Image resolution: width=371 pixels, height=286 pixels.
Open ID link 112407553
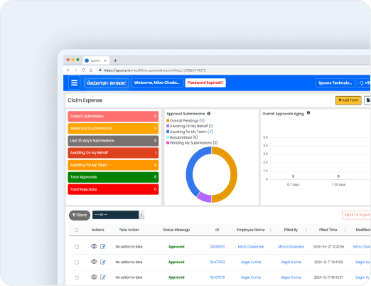tap(217, 263)
